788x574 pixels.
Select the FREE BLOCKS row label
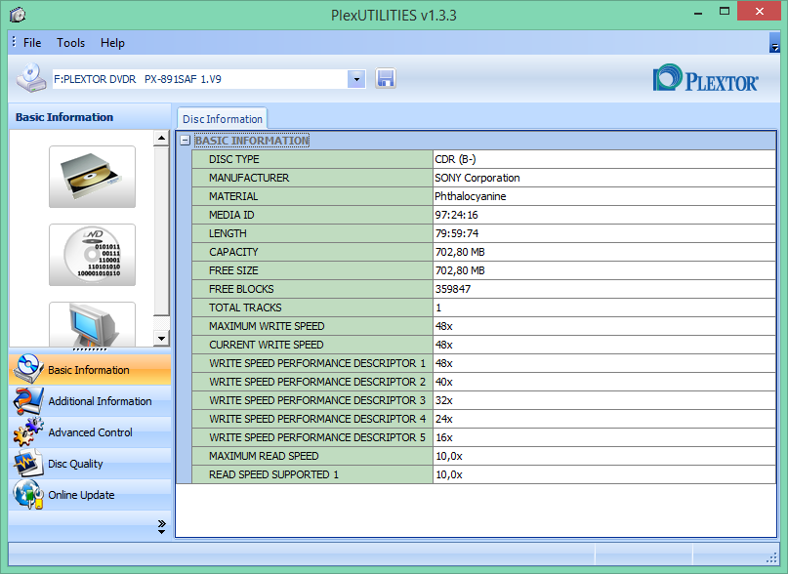(241, 289)
